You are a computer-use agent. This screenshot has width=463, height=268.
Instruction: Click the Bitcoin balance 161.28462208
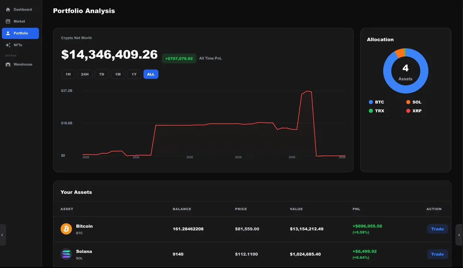[188, 229]
